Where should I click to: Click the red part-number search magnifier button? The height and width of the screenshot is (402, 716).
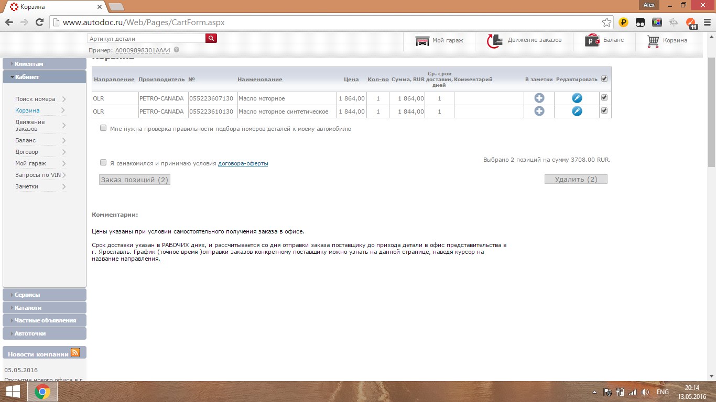[211, 38]
